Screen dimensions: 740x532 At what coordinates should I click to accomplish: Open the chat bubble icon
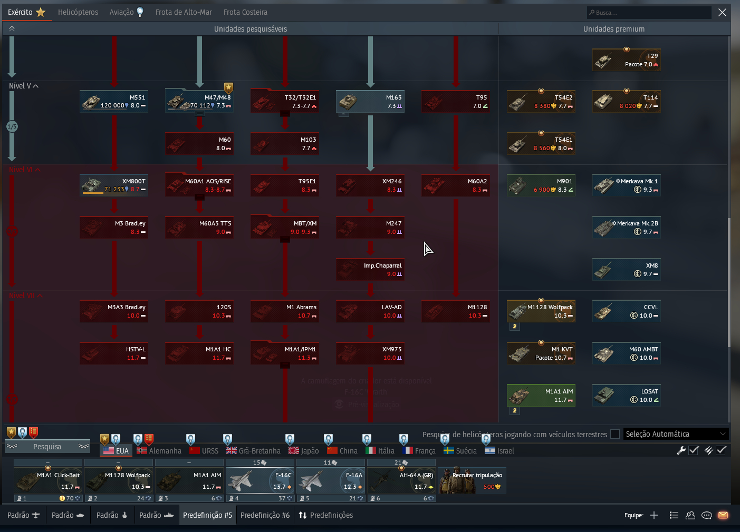707,515
